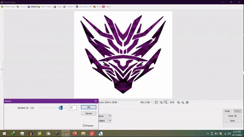Screen dimensions: 244x137
Task: Toggle the left side panel handle
Action: [x=2, y=69]
